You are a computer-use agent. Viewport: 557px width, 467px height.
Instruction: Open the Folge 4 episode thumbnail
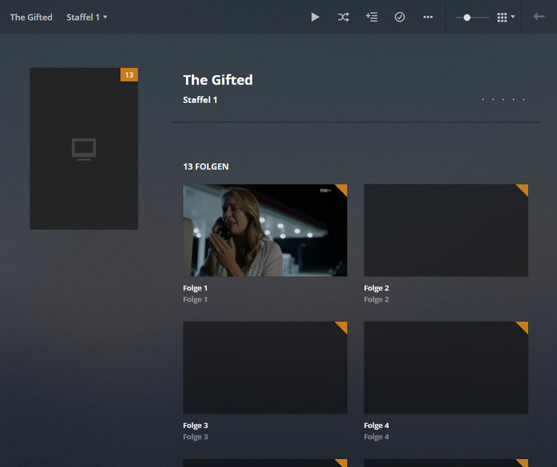point(446,368)
